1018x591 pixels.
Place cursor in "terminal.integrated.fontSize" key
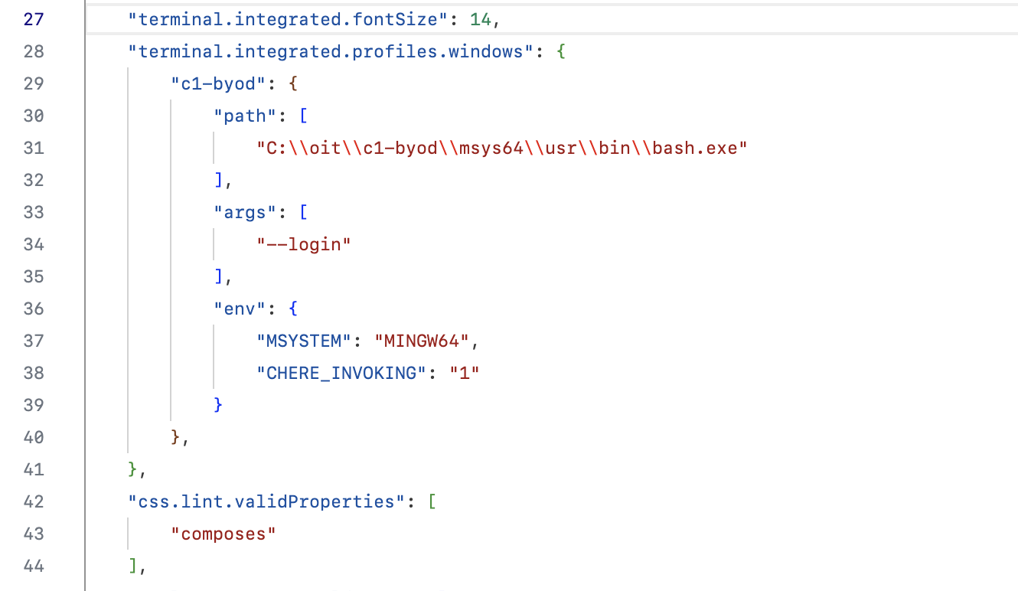pyautogui.click(x=288, y=19)
